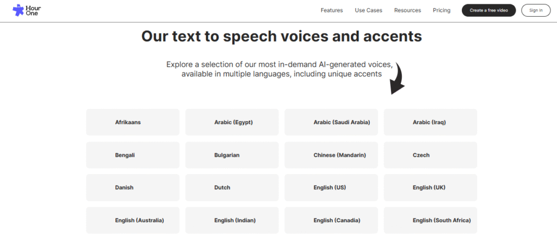Select the Afrikaans voice card
The width and height of the screenshot is (557, 238).
tap(132, 123)
